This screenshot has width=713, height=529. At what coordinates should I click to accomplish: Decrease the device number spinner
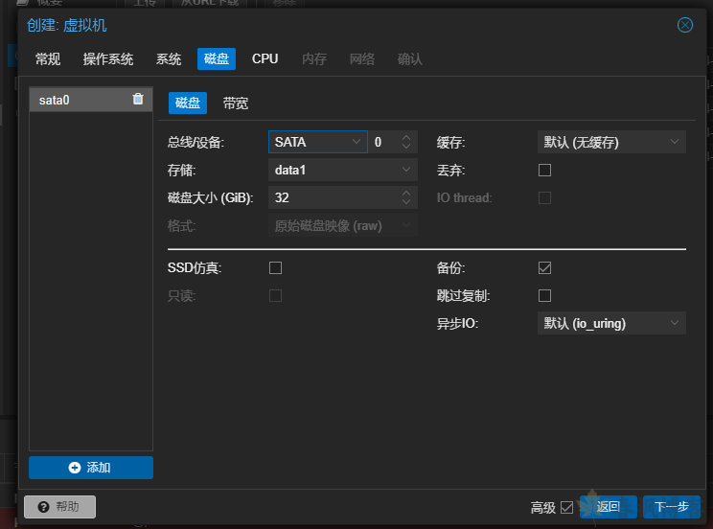tap(406, 147)
